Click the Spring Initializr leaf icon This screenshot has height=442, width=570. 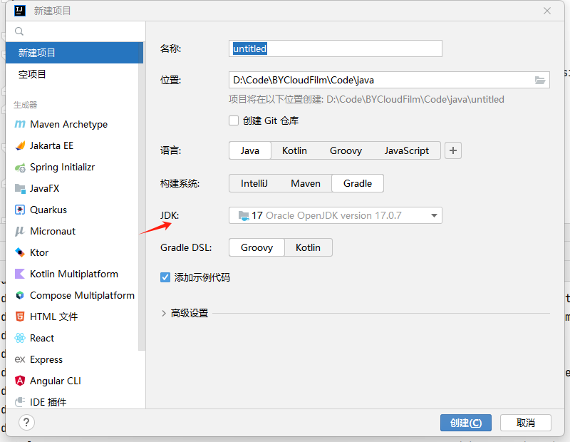[20, 168]
